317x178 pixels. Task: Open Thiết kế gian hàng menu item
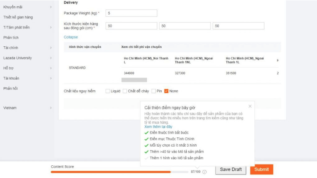[x=18, y=17]
